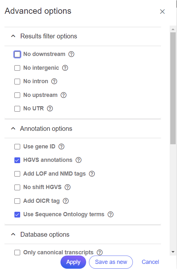Show help tooltip for No intergenic
Viewport: 177px width, 269px height.
point(65,68)
